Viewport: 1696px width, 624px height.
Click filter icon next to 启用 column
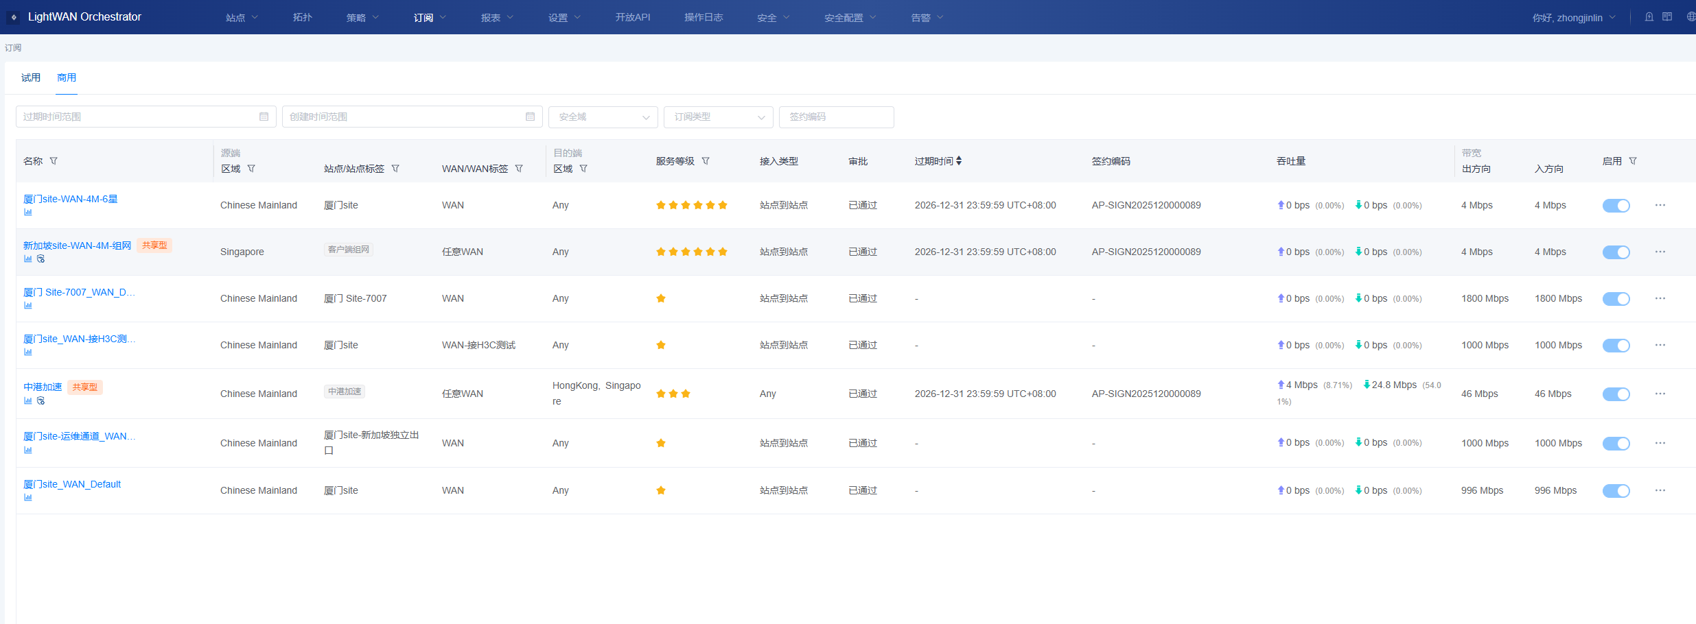[1633, 161]
